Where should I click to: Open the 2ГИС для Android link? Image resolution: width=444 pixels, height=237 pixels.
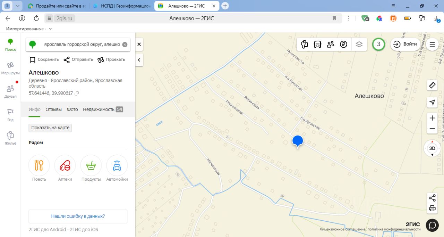(47, 229)
